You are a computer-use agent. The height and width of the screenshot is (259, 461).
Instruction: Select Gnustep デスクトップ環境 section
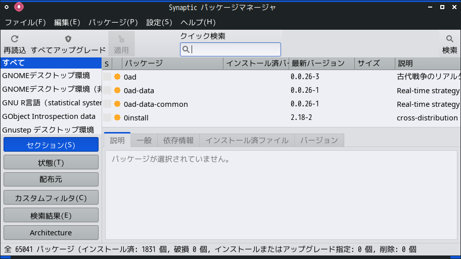(51, 129)
